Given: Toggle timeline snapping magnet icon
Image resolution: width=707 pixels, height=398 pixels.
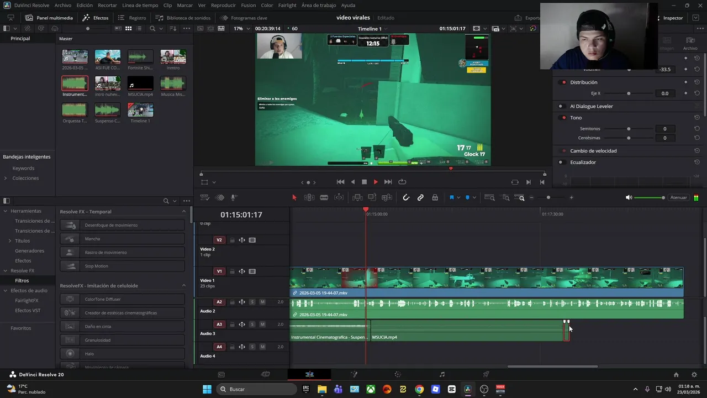Looking at the screenshot, I should (x=406, y=197).
